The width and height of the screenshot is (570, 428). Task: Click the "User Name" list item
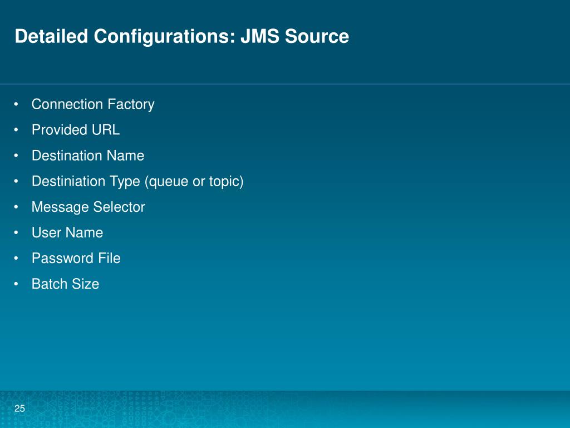pyautogui.click(x=67, y=232)
